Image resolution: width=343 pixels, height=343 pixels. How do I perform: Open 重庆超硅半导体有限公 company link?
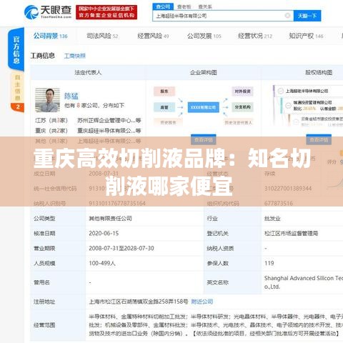pyautogui.click(x=109, y=131)
